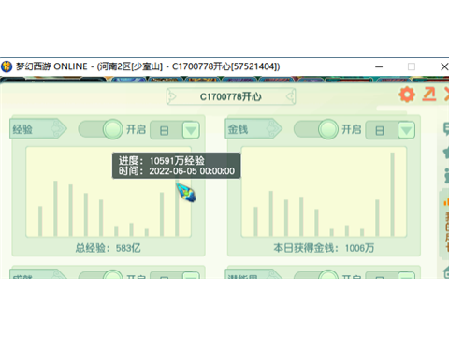Click the C1700778开心 character name button

[231, 96]
